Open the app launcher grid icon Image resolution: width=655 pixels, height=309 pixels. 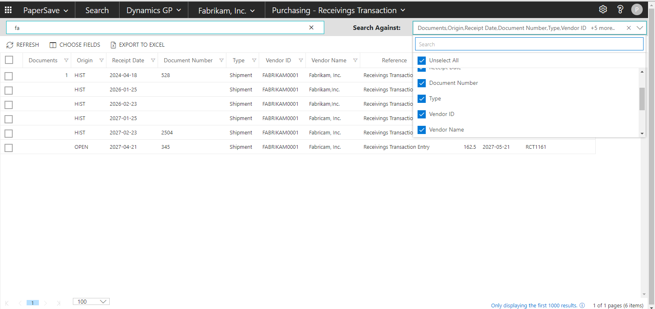[8, 10]
